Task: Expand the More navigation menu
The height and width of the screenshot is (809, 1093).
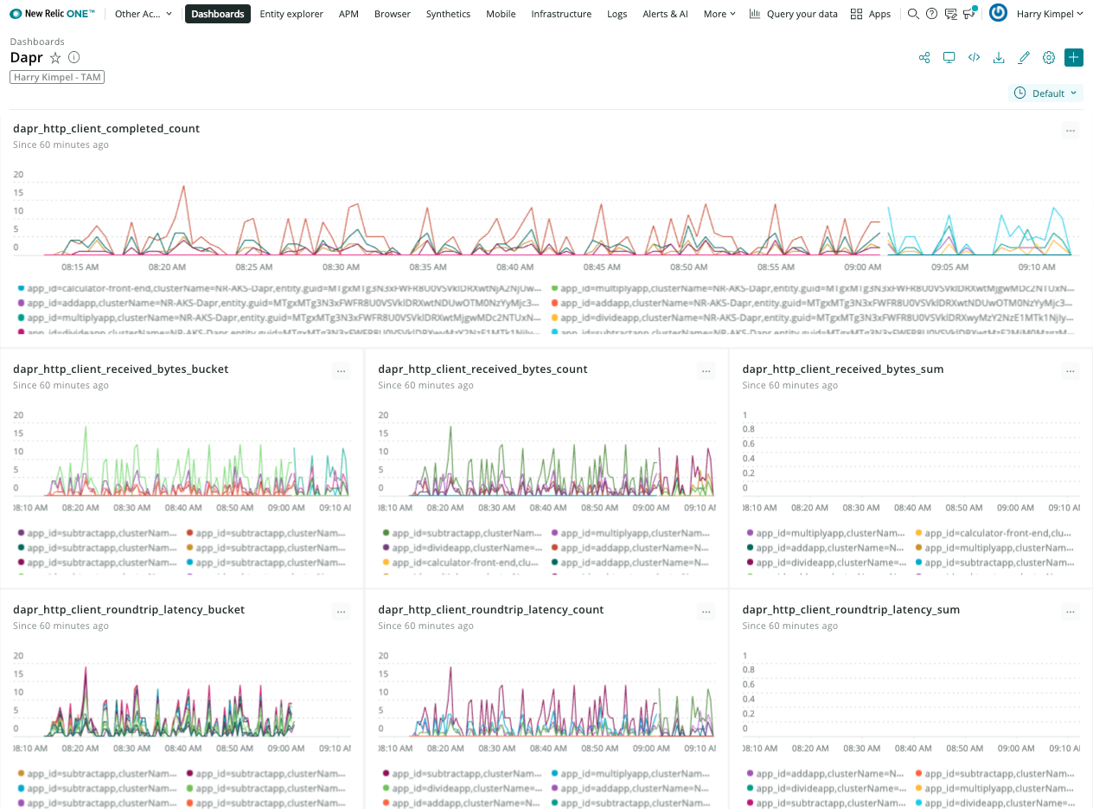Action: 719,14
